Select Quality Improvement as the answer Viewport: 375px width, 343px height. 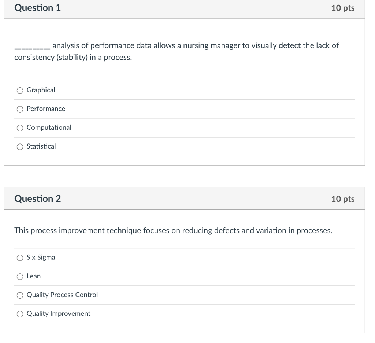[x=19, y=314]
